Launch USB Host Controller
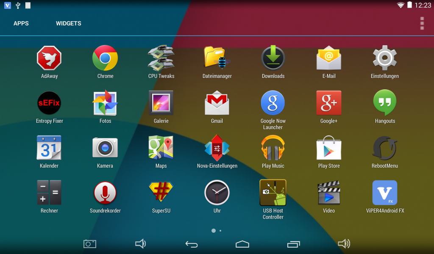 [x=273, y=192]
